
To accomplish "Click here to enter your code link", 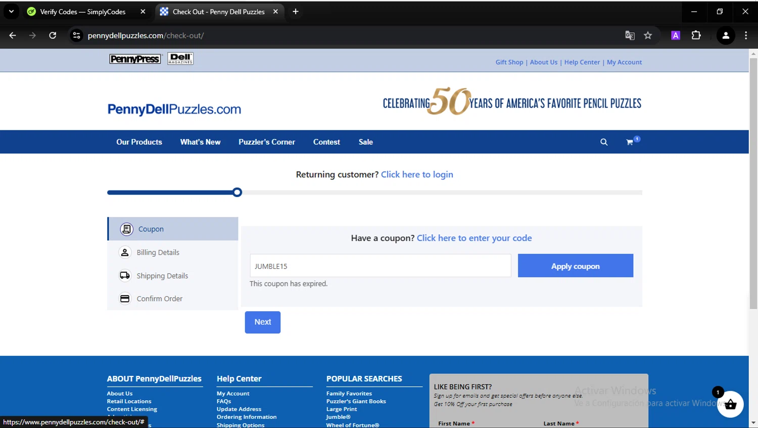I will [474, 238].
